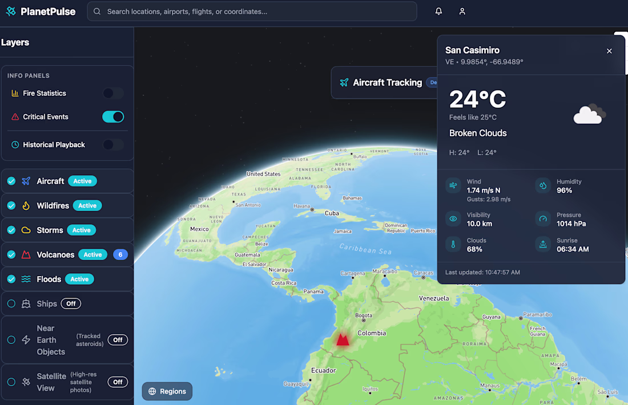Open the user account icon
The height and width of the screenshot is (405, 628).
[x=462, y=11]
